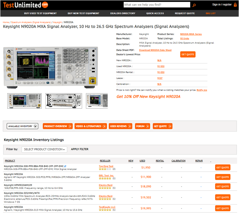
Task: Click external link icon beside N9020A-508 listing
Action: (x=65, y=166)
